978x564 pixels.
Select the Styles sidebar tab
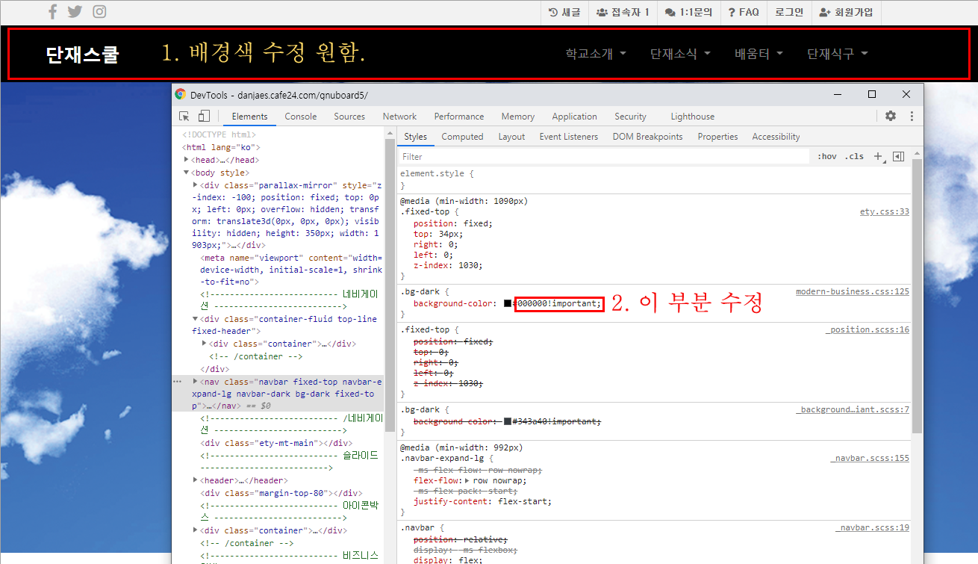pyautogui.click(x=415, y=137)
